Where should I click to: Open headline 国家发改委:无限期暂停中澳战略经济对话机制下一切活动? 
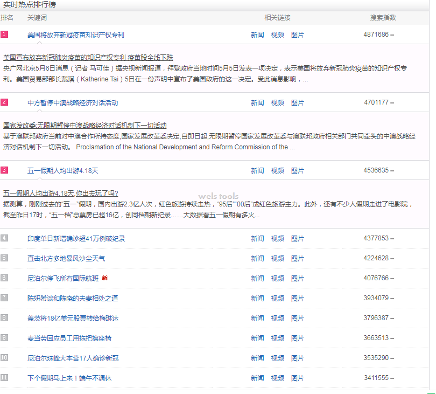point(85,125)
